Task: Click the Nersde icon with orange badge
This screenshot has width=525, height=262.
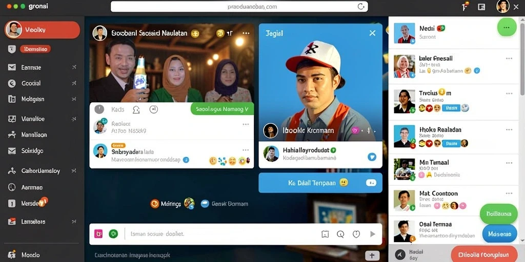Action: pos(12,204)
